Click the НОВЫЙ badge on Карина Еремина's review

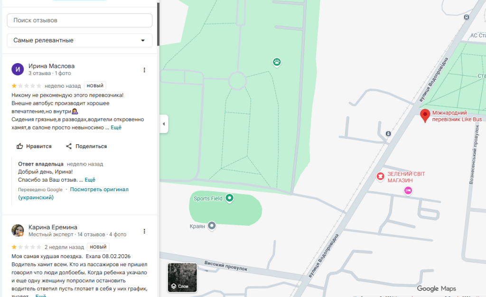tap(98, 247)
